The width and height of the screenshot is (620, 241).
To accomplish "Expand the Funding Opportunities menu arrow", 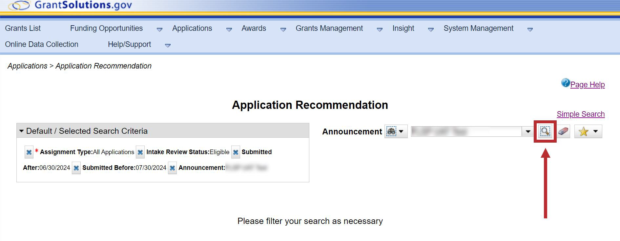I will tap(159, 30).
